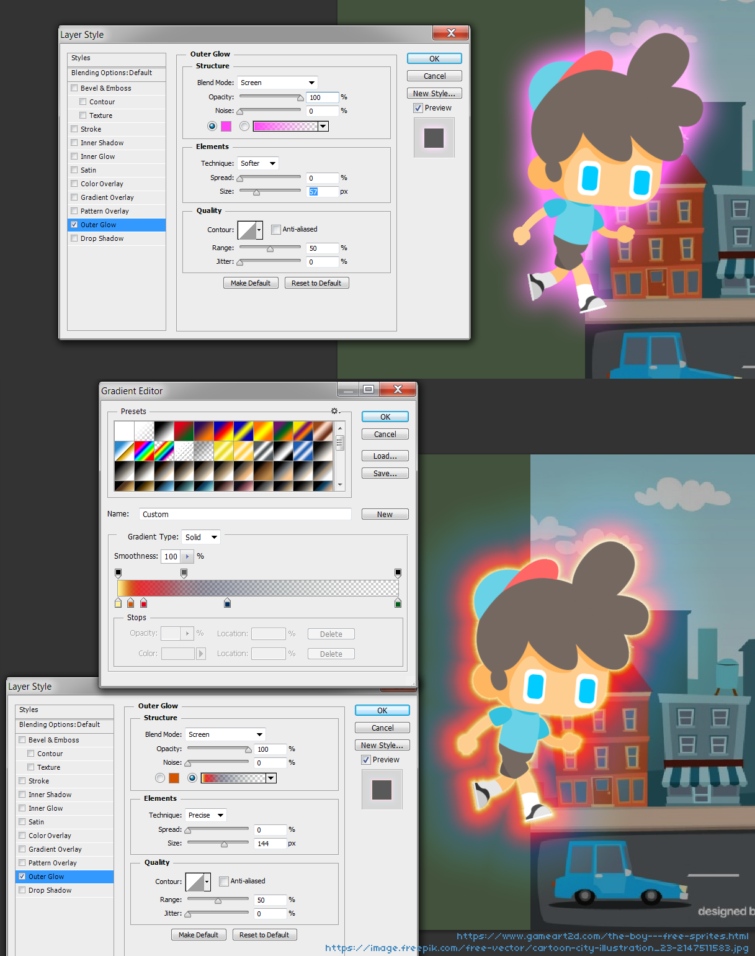Choose the red-to-green gradient preset
Image resolution: width=755 pixels, height=956 pixels.
[x=184, y=431]
